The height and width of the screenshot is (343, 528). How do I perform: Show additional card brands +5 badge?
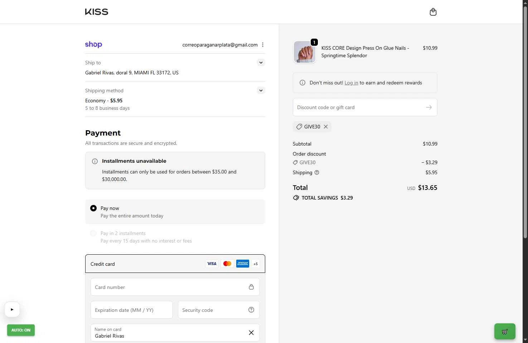(x=256, y=264)
